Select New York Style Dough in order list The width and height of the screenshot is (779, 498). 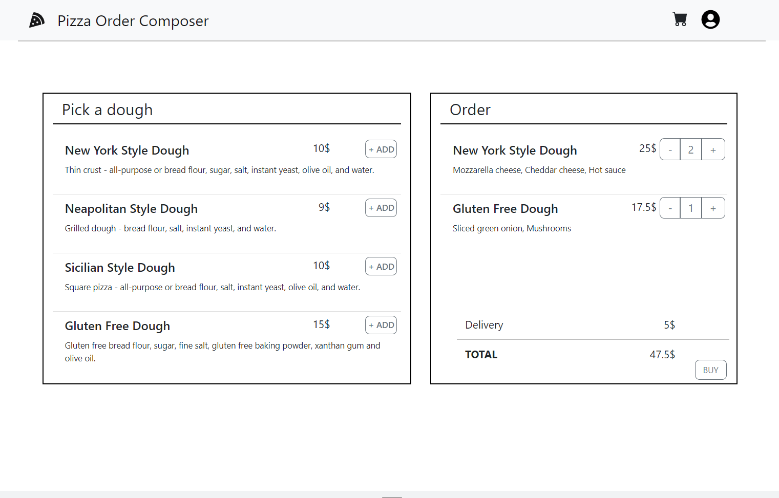(x=515, y=150)
